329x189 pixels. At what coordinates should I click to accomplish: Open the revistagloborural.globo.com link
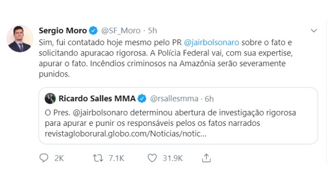(125, 134)
